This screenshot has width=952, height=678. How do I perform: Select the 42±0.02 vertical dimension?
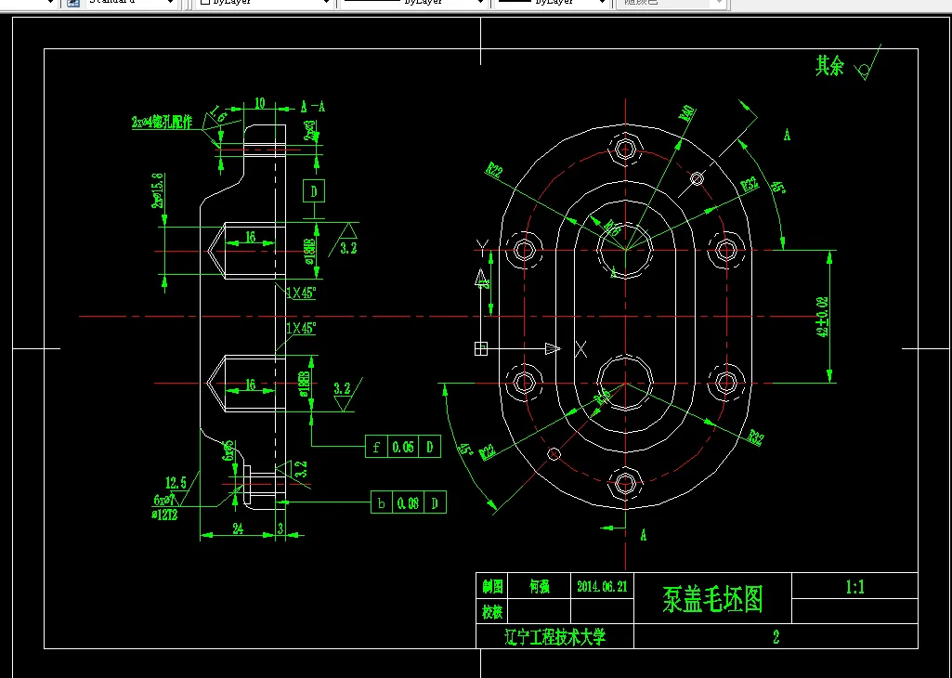[823, 316]
